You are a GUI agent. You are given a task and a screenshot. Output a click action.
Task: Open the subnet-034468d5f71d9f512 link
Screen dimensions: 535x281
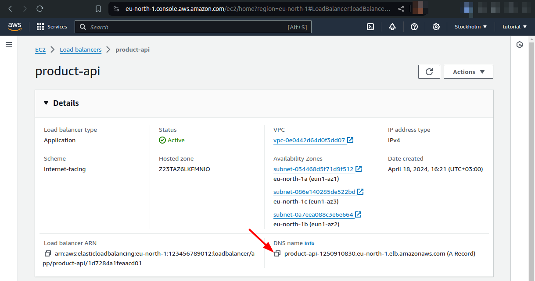pos(313,169)
